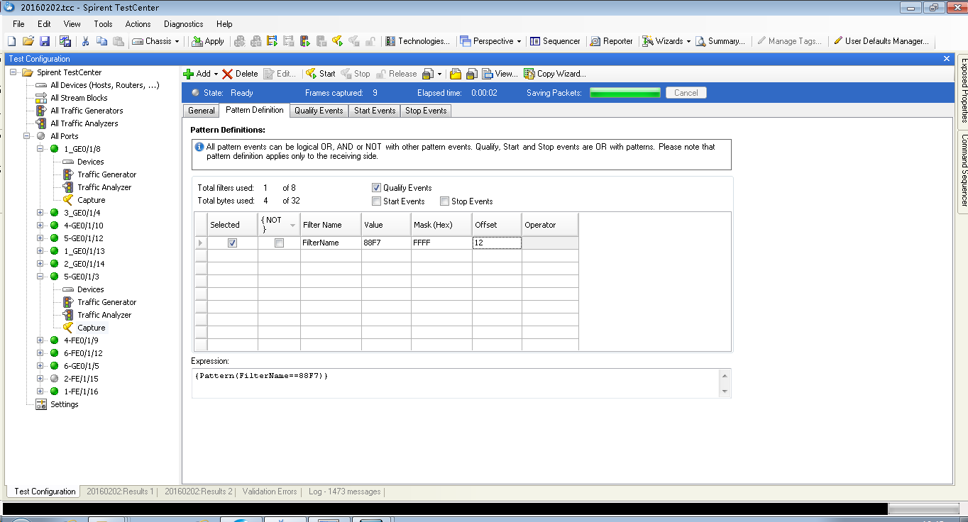The image size is (968, 522).
Task: Cancel saving packets
Action: click(x=686, y=93)
